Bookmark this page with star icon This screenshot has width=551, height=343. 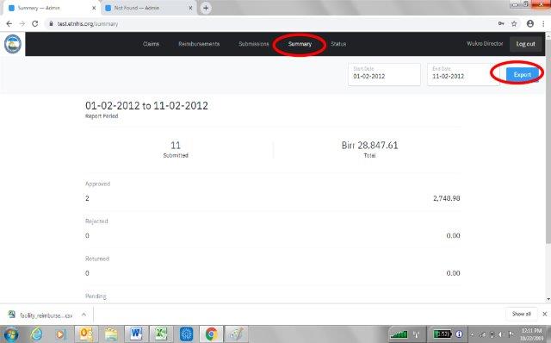(x=514, y=23)
